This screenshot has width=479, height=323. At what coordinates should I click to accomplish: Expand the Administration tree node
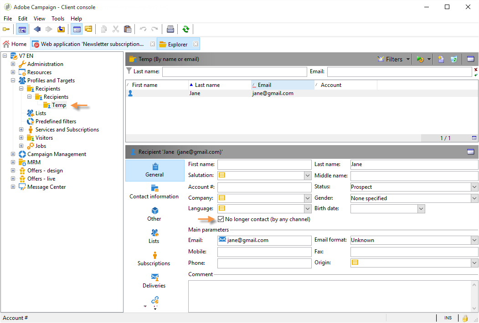(x=13, y=64)
